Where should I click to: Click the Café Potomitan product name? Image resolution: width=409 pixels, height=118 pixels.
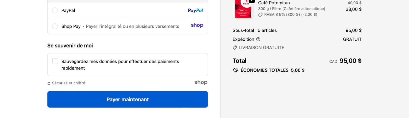(x=274, y=3)
